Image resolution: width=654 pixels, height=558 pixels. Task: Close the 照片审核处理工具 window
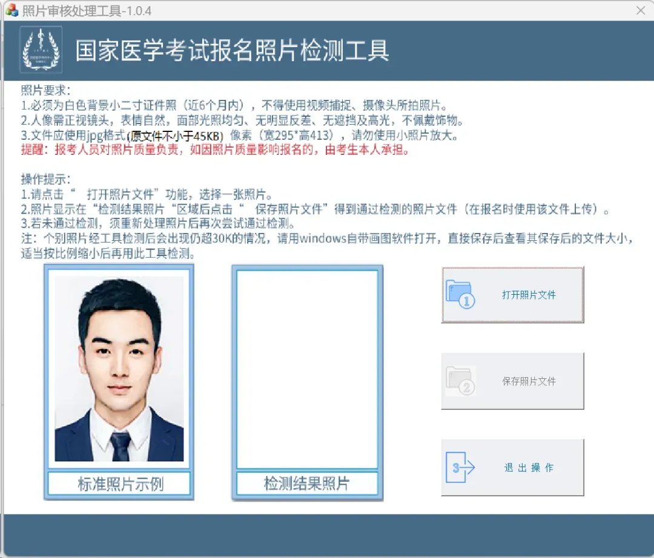(x=641, y=10)
